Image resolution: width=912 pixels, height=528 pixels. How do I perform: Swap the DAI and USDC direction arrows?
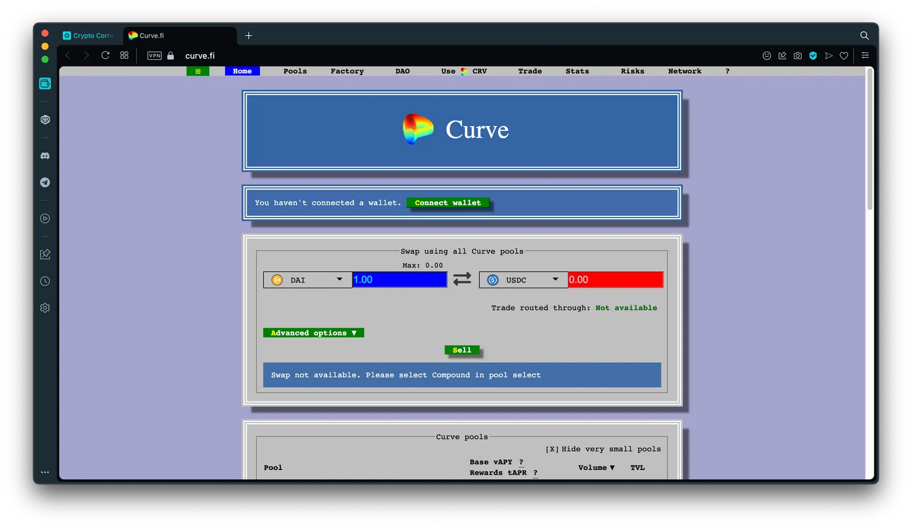[462, 279]
